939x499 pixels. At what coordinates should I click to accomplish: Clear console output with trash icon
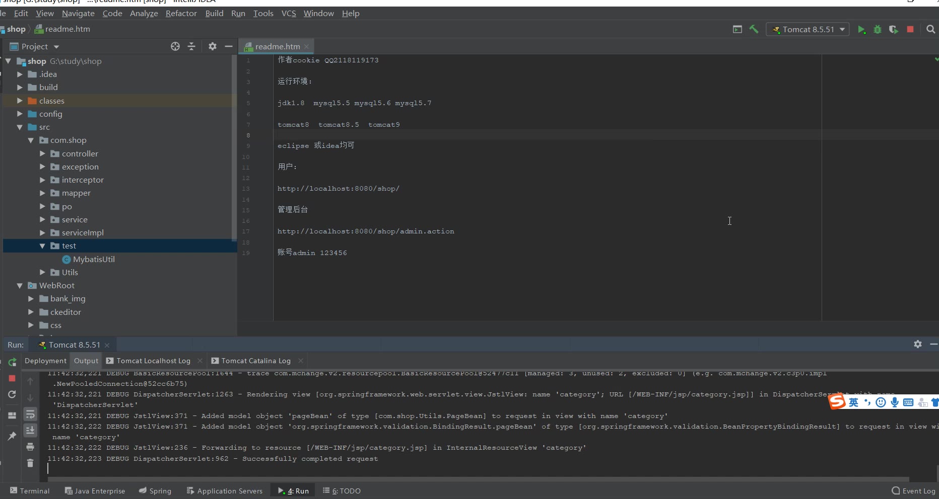point(30,463)
